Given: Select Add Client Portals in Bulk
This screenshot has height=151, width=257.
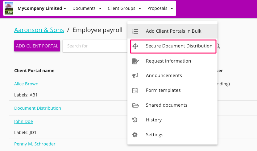Looking at the screenshot, I should click(x=173, y=31).
